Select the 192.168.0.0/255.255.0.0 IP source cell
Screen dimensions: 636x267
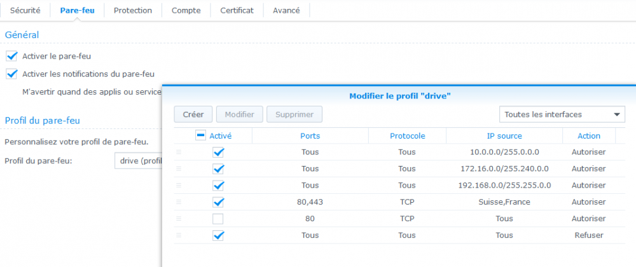tap(504, 186)
